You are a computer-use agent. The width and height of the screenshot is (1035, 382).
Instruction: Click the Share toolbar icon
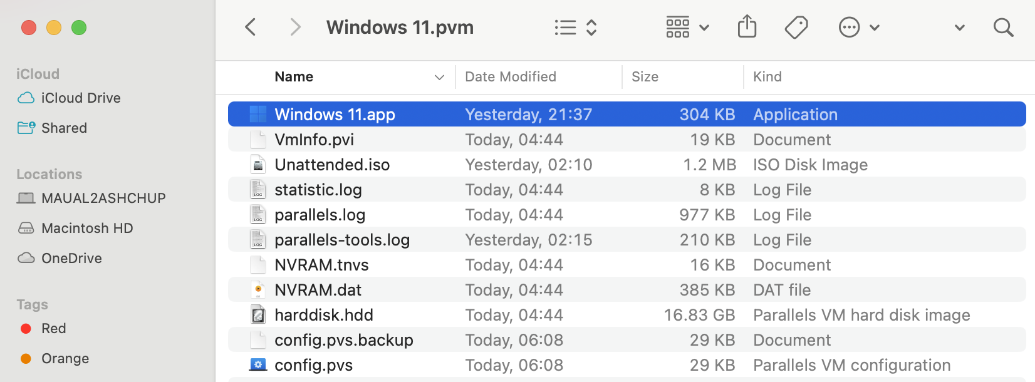pos(747,27)
